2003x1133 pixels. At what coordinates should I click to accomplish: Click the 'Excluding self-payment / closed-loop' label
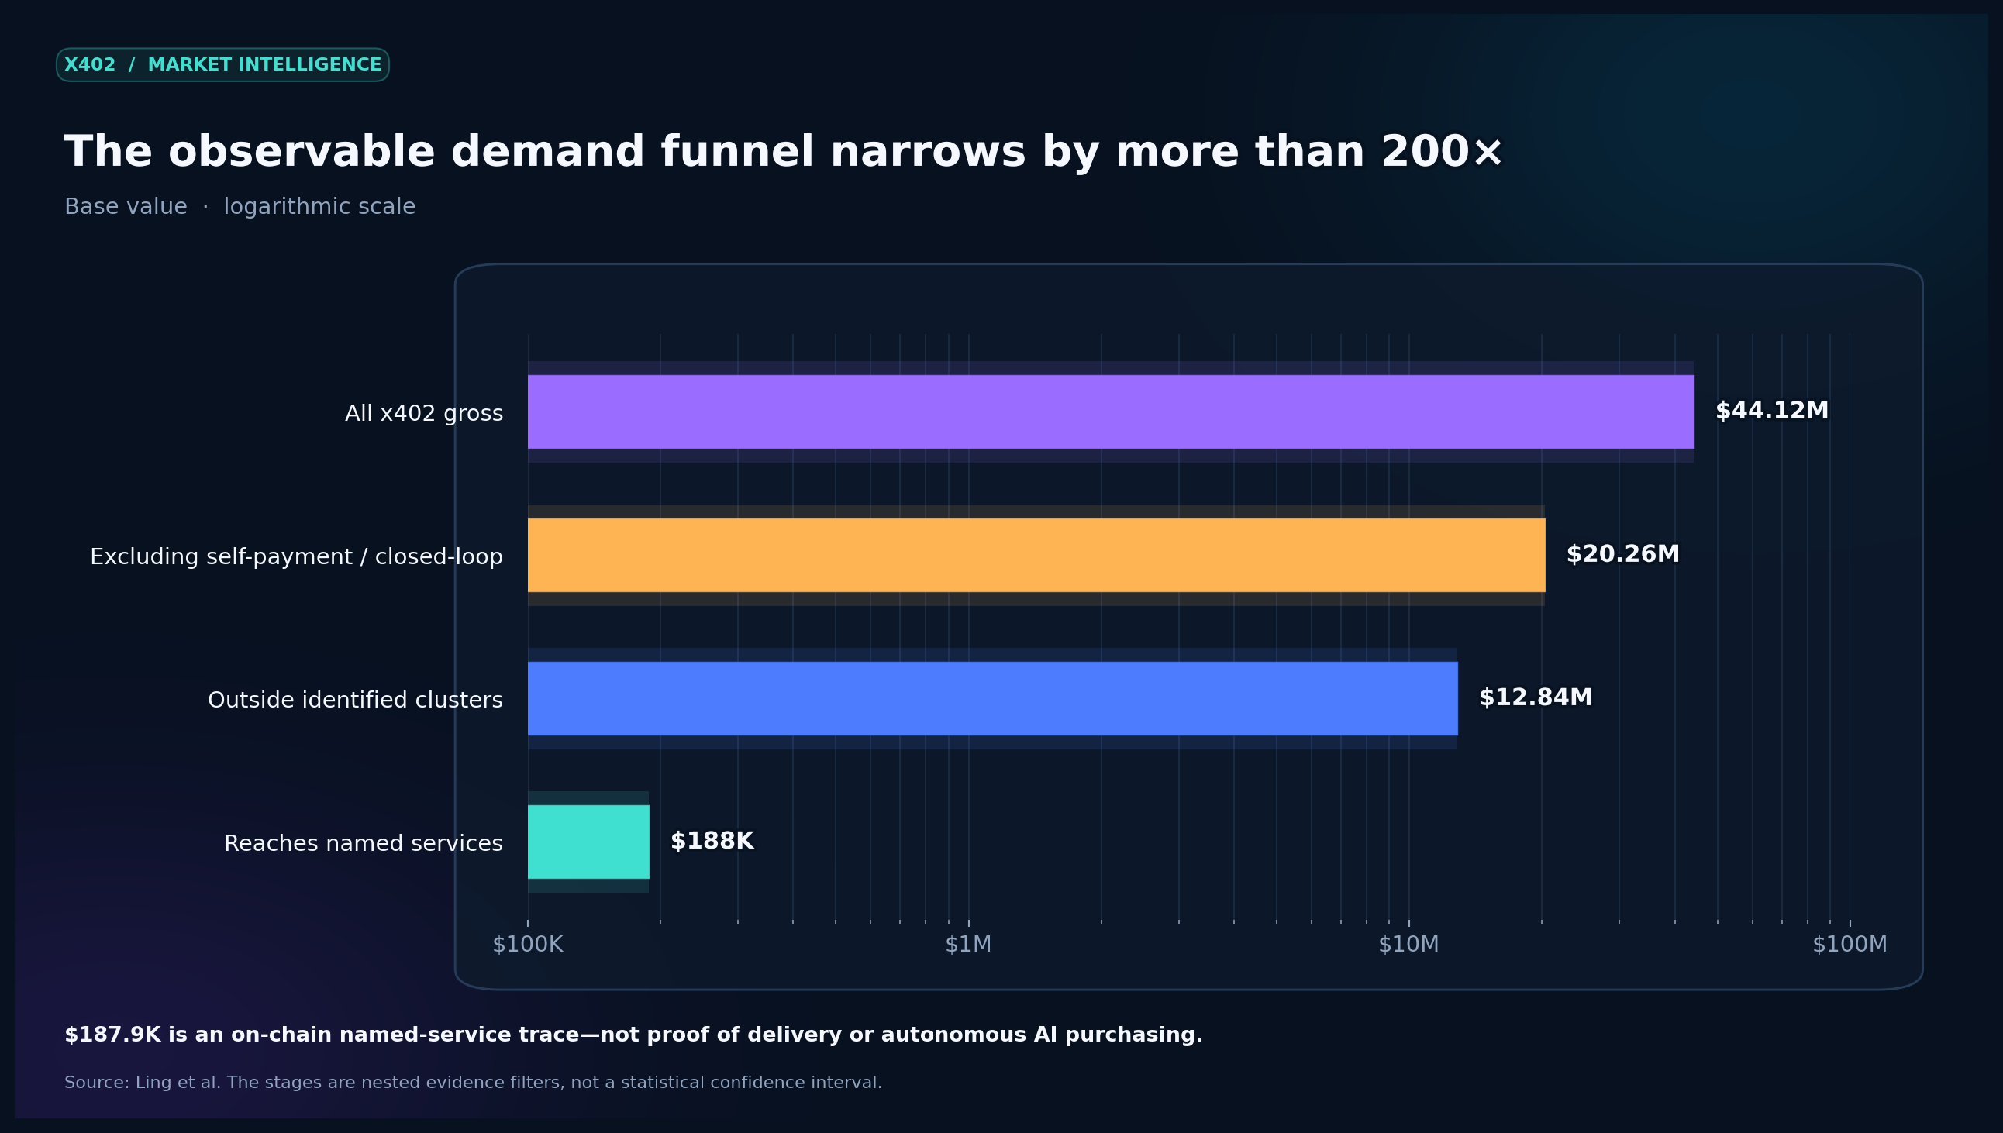[296, 557]
